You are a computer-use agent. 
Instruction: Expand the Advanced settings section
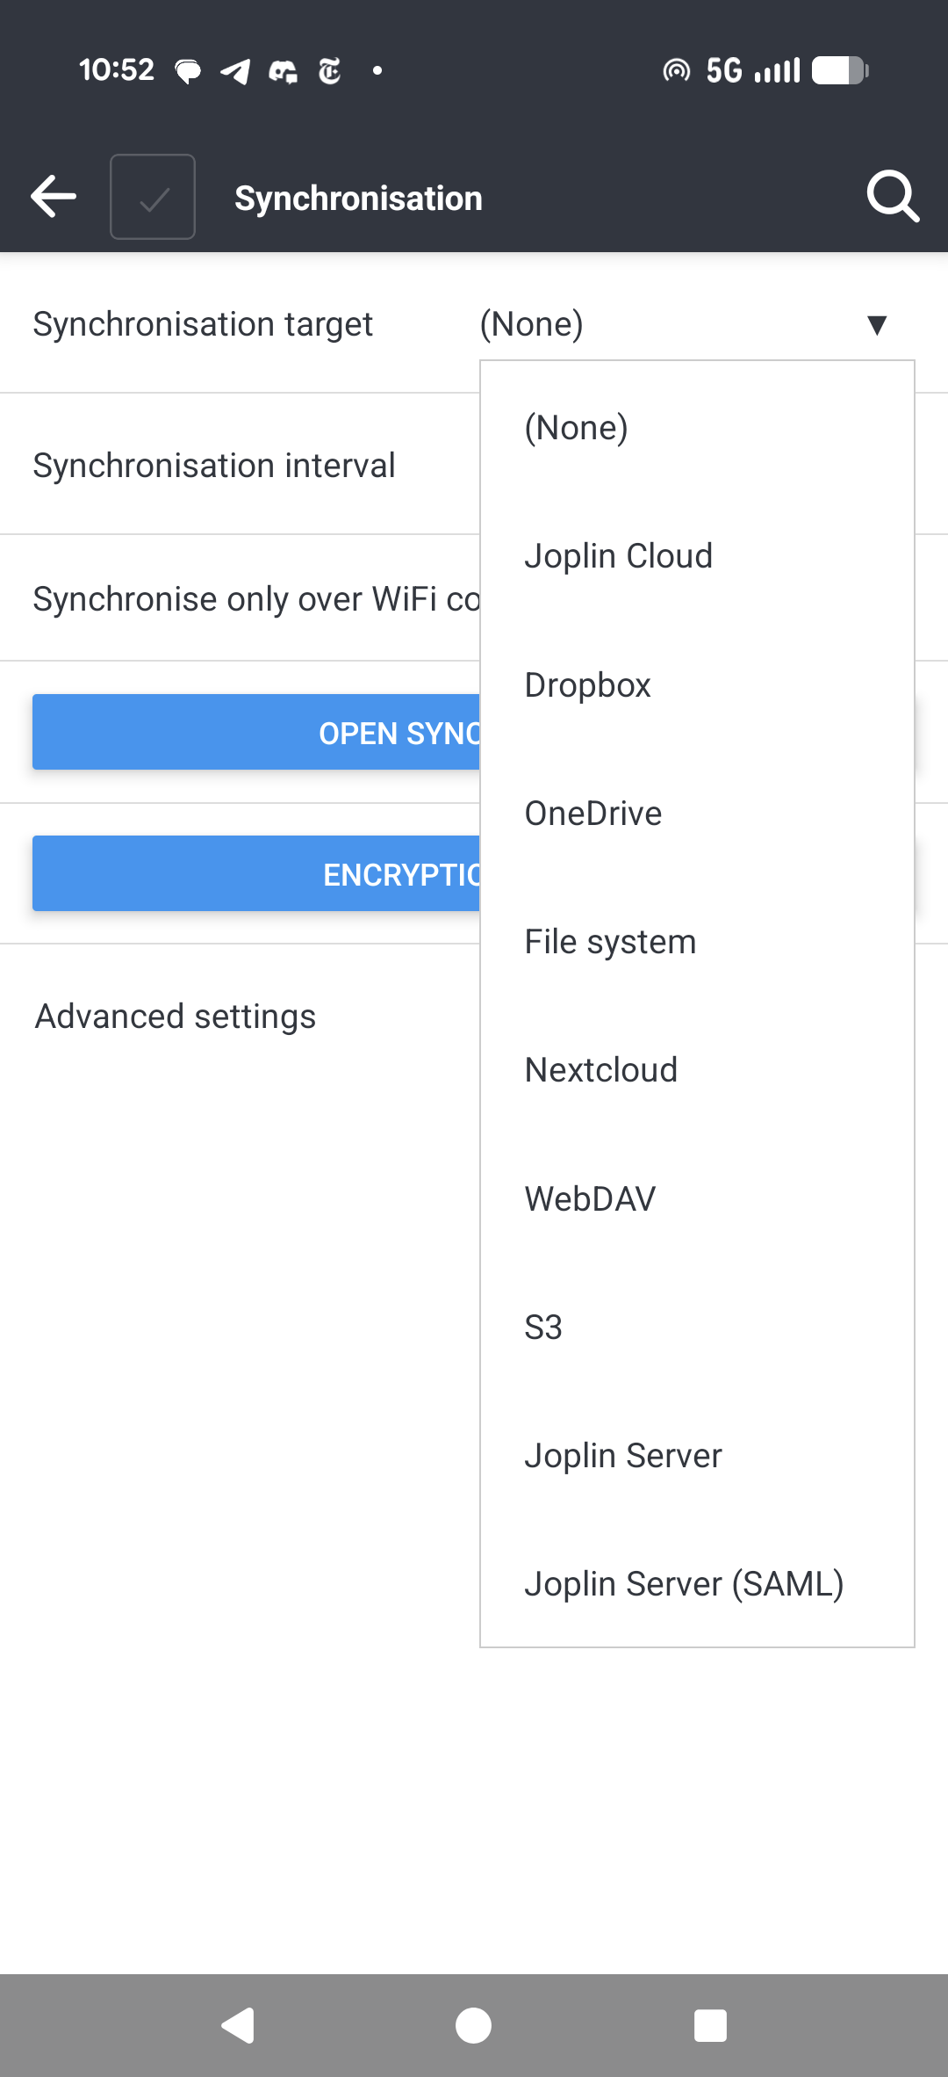[x=176, y=1017]
